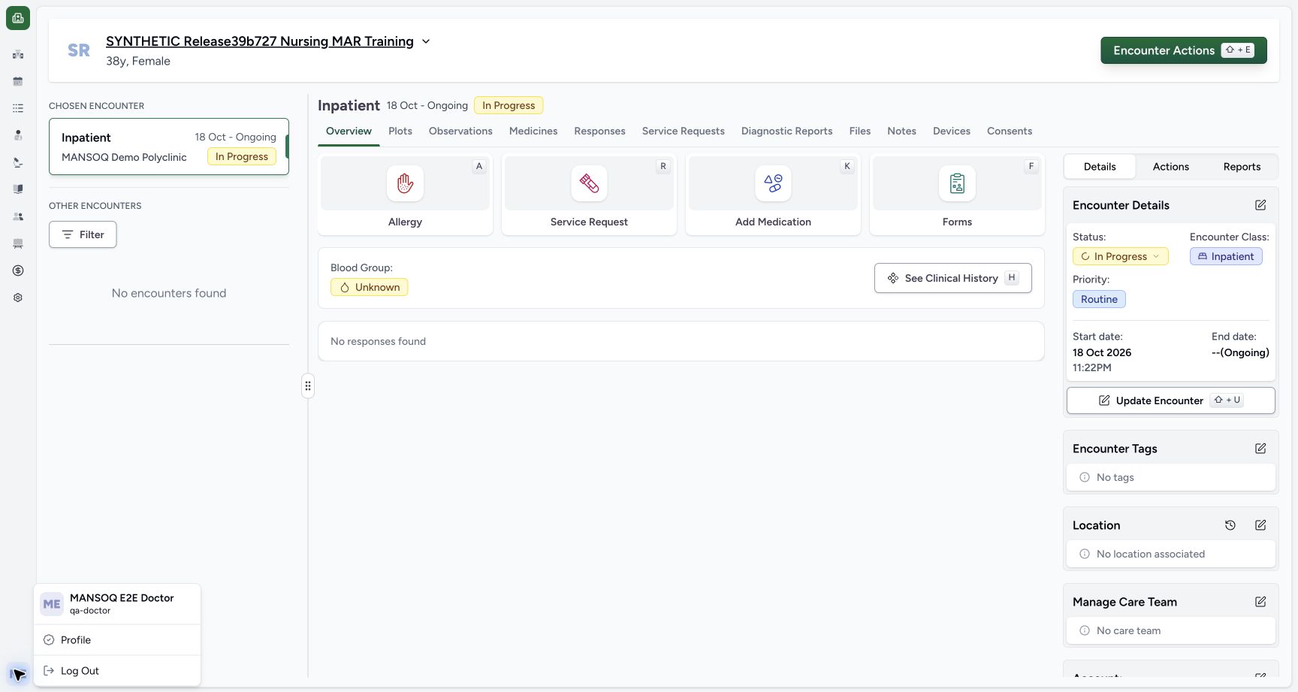The image size is (1298, 692).
Task: Click the MANSOQ E2E Doctor user entry
Action: tap(117, 604)
